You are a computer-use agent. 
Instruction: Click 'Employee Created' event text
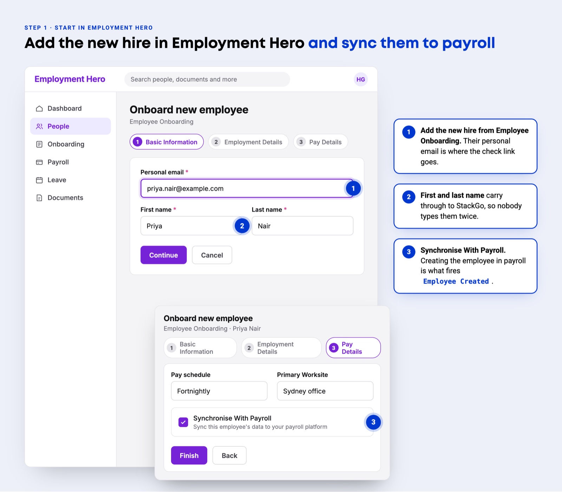point(456,281)
